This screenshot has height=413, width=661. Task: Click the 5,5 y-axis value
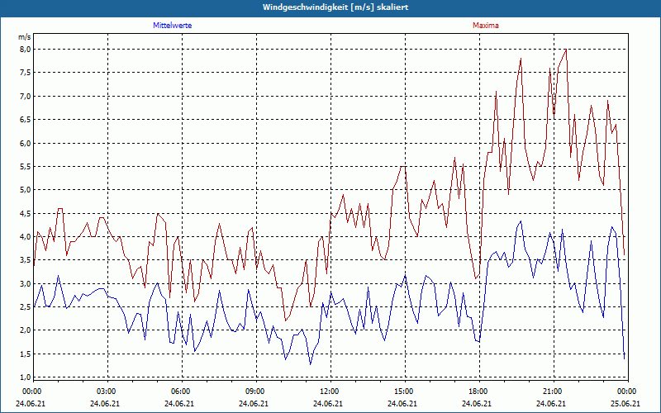pyautogui.click(x=26, y=167)
